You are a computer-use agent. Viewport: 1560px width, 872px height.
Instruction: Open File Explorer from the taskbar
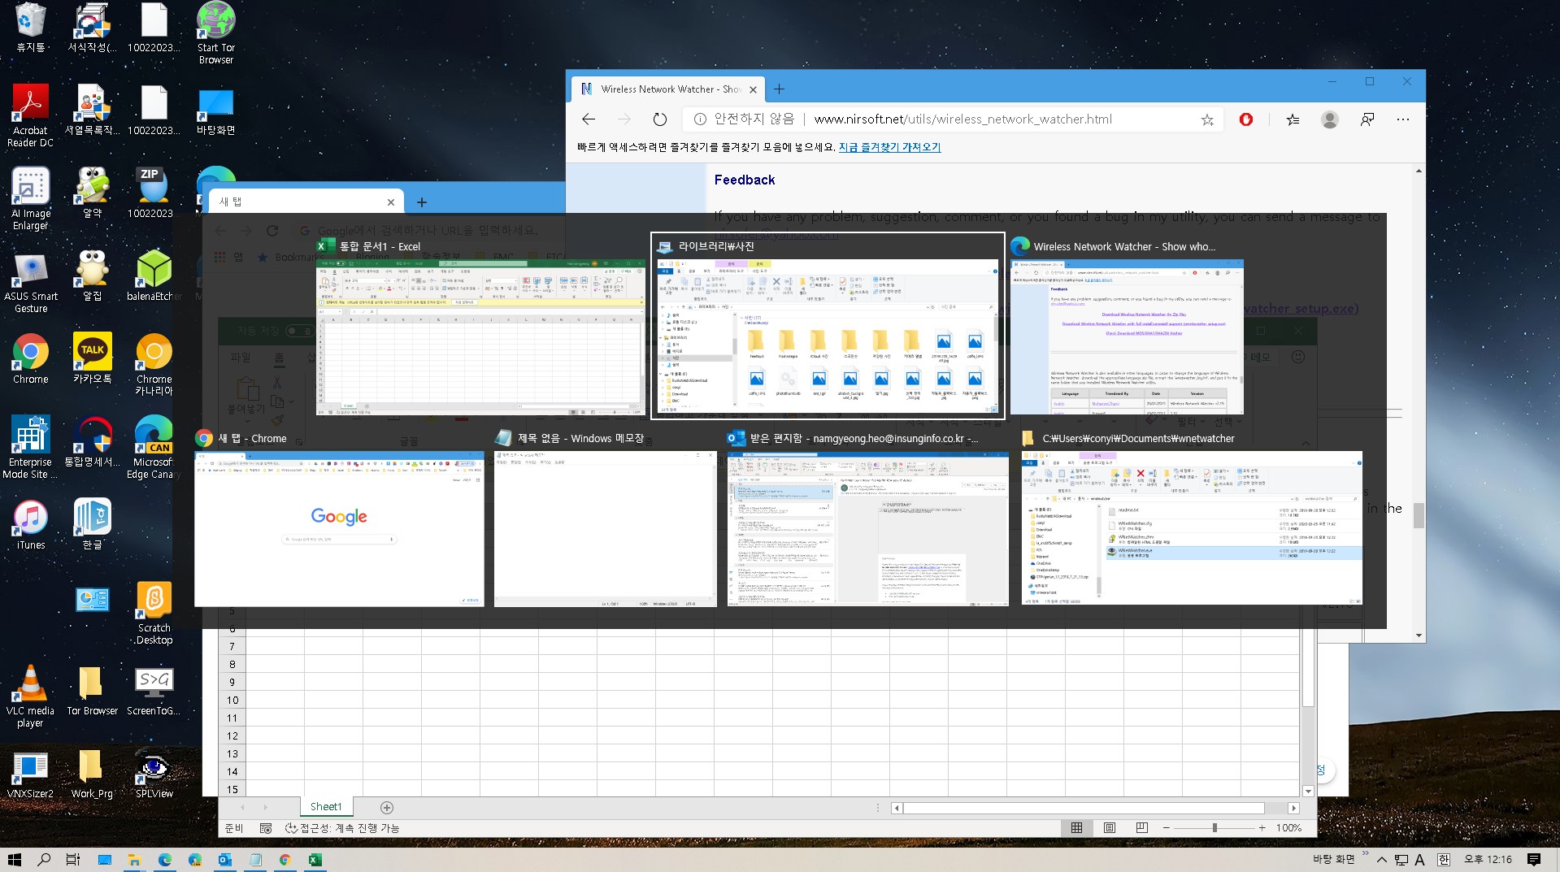click(x=134, y=860)
